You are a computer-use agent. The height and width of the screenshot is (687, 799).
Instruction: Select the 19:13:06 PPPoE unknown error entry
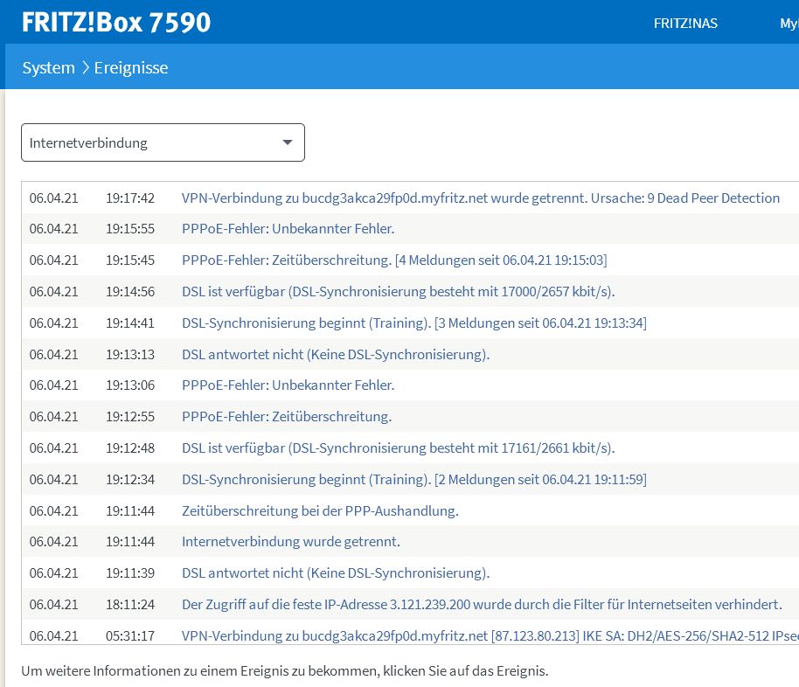tap(288, 385)
